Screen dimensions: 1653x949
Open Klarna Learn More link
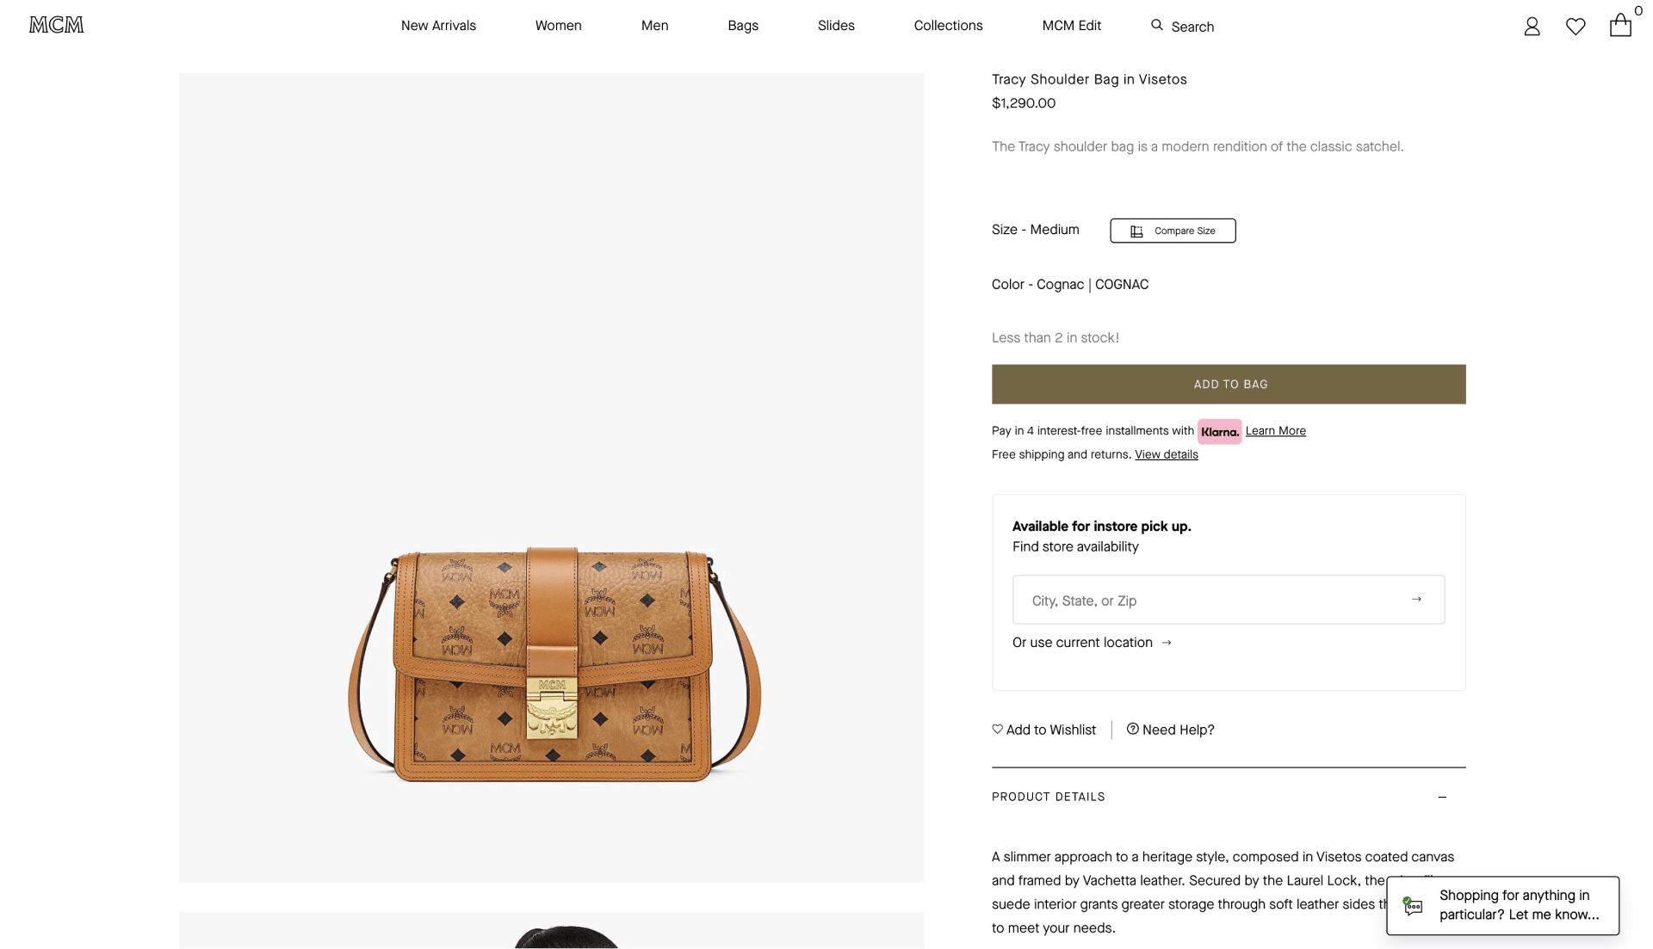point(1275,431)
